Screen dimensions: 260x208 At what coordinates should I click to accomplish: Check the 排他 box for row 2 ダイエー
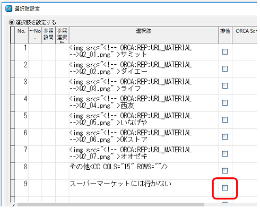[225, 69]
